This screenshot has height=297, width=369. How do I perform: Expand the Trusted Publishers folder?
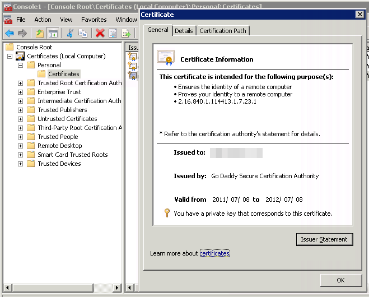(x=21, y=110)
